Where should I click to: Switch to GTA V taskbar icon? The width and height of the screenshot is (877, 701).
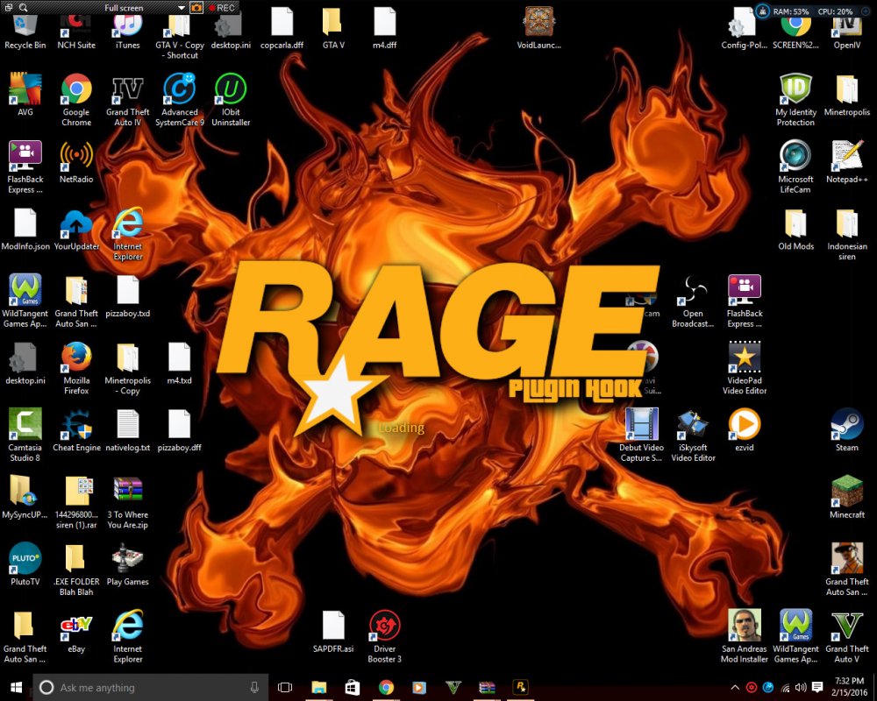[453, 688]
